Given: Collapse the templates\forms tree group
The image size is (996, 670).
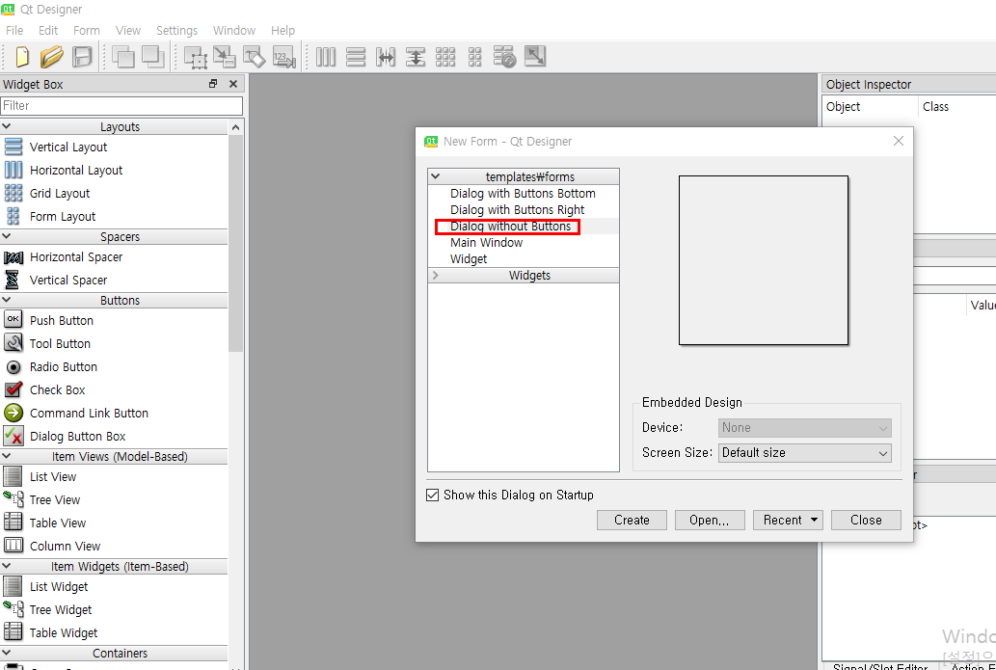Looking at the screenshot, I should (x=436, y=176).
